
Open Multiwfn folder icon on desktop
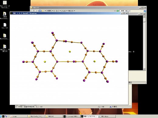tap(5, 37)
